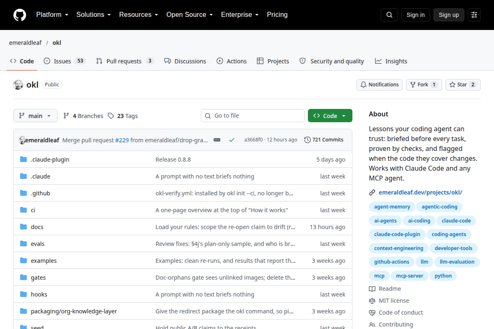
Task: Click the Sign up button
Action: (x=449, y=15)
